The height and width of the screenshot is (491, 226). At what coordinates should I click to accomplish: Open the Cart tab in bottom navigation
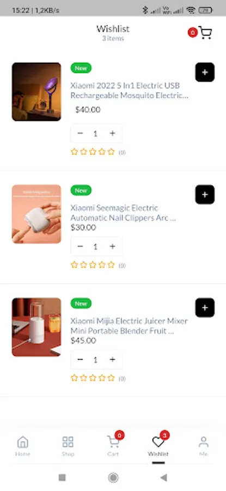point(113,446)
